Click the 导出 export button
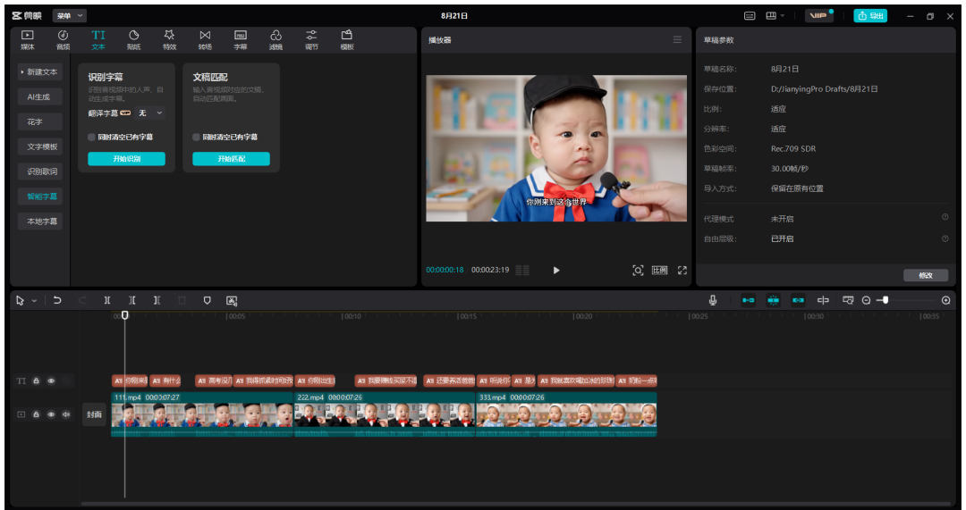 pos(870,16)
